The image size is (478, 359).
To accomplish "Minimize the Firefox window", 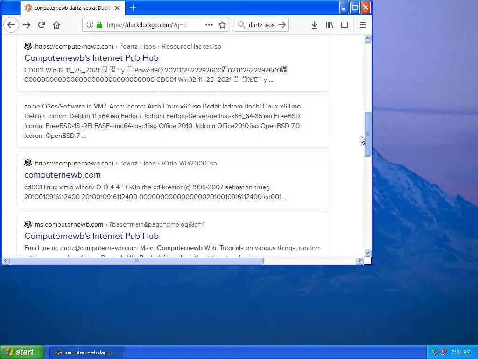I will pyautogui.click(x=344, y=7).
